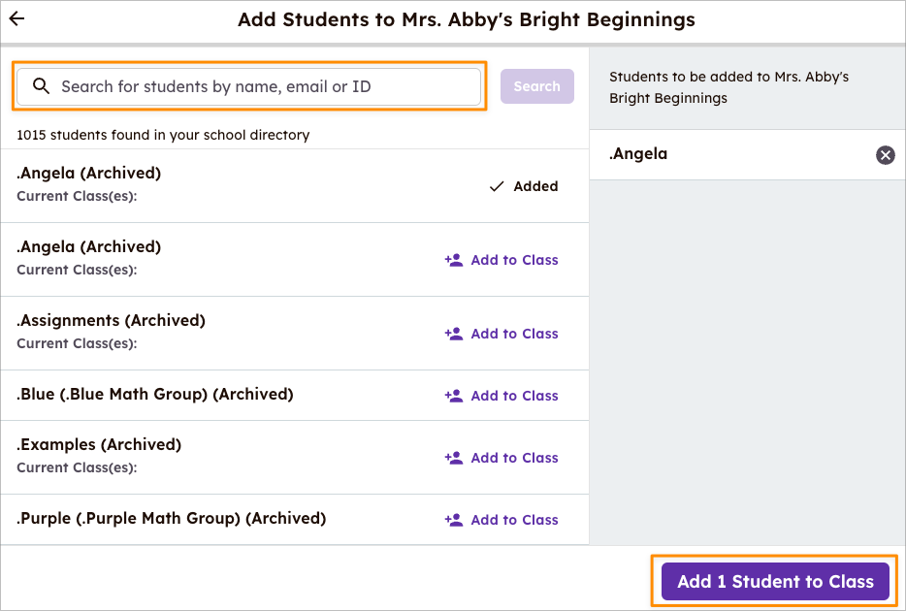Add second .Angela (Archived) to class
This screenshot has width=906, height=611.
[x=502, y=260]
